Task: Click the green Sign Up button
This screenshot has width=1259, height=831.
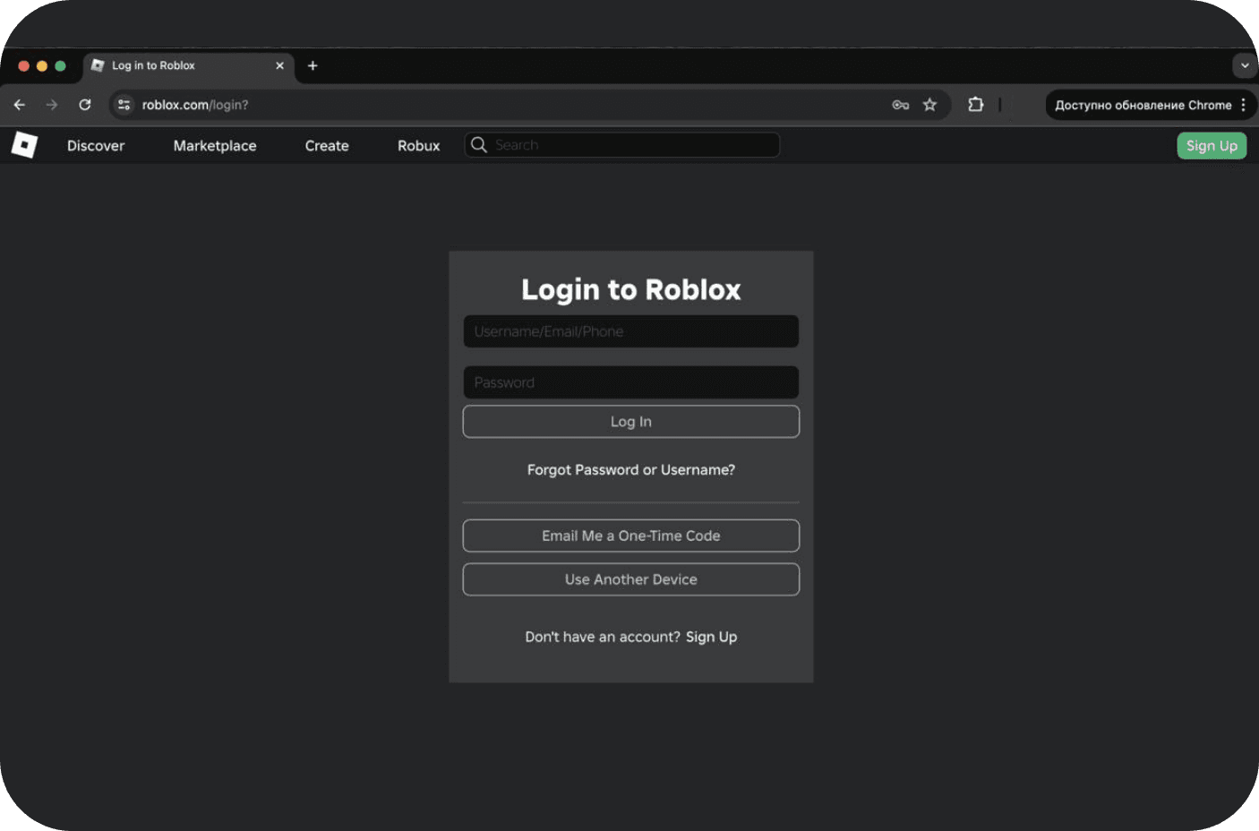Action: 1211,146
